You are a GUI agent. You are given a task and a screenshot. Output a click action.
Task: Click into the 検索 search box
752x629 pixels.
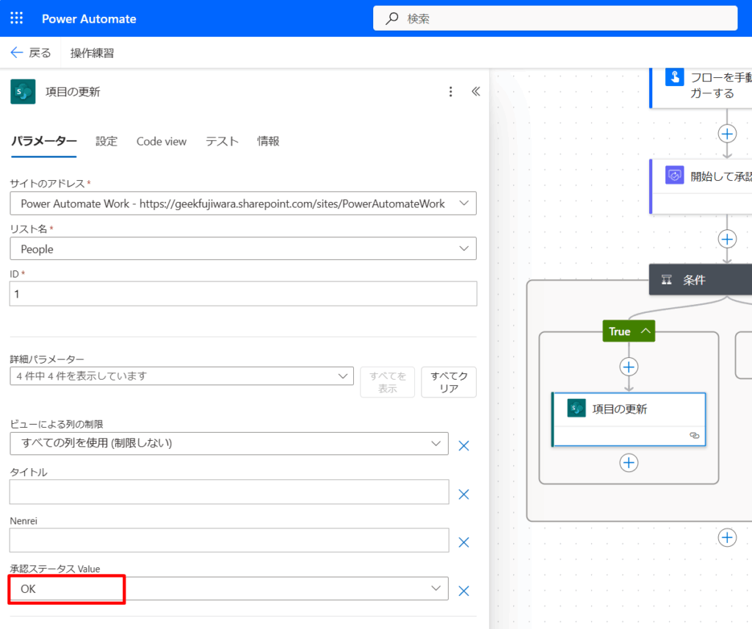[555, 18]
